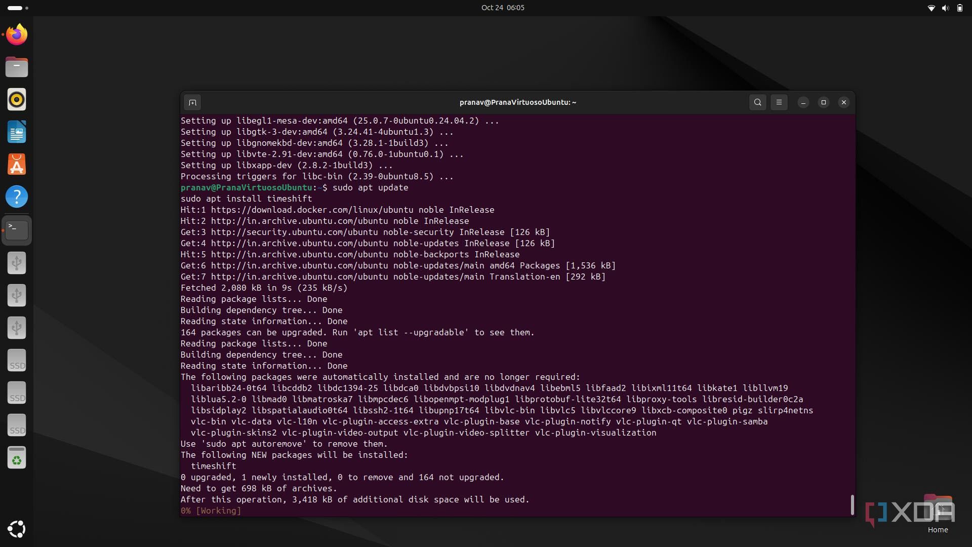The height and width of the screenshot is (547, 972).
Task: Open the Home folder on desktop
Action: click(x=938, y=514)
